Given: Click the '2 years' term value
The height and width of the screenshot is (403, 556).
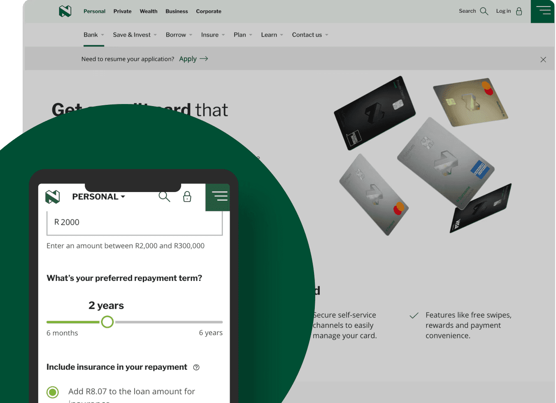Looking at the screenshot, I should 106,306.
